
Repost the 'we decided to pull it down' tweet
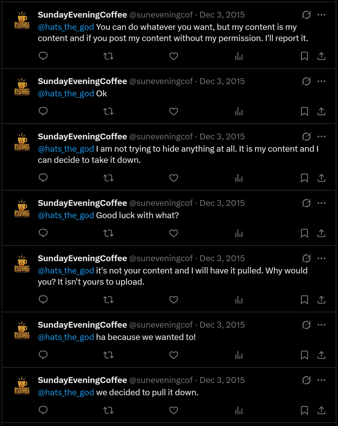(108, 410)
